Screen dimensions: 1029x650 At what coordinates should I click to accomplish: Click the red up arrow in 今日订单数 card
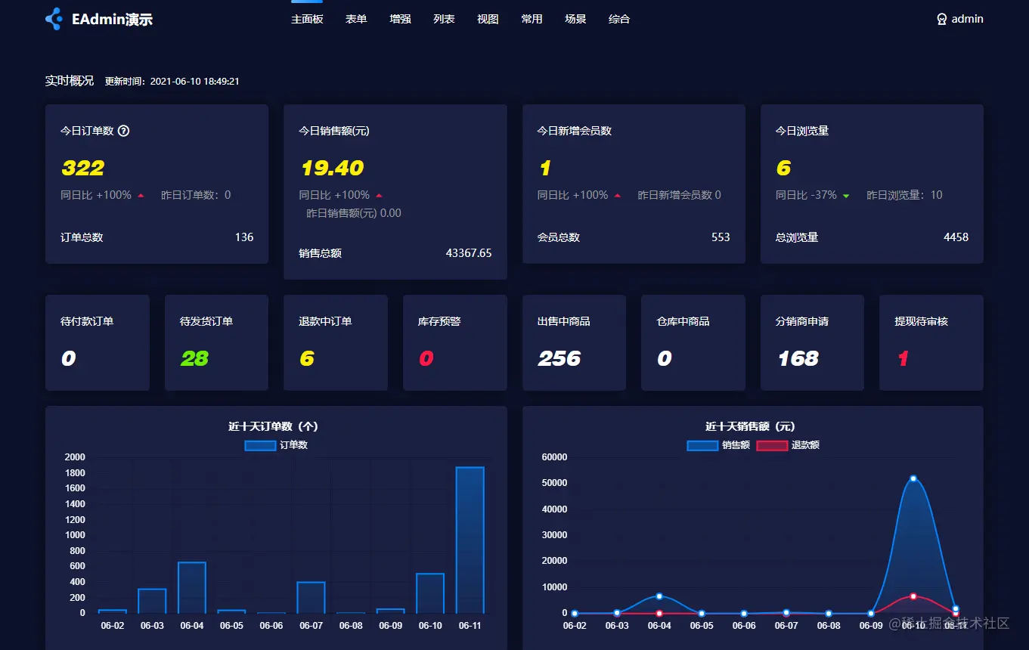coord(141,196)
